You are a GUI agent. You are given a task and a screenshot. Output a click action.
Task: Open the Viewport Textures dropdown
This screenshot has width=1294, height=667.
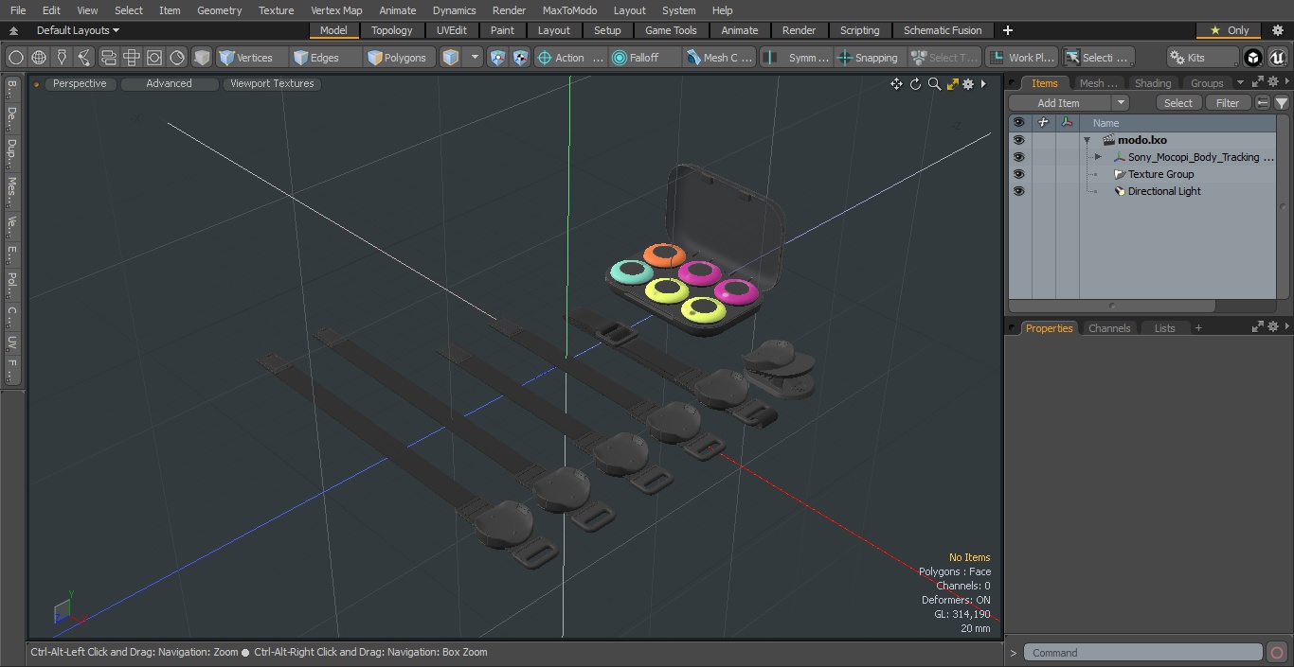pos(272,84)
